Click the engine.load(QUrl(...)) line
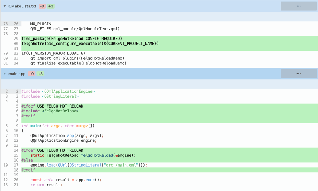318x191 pixels. point(89,165)
